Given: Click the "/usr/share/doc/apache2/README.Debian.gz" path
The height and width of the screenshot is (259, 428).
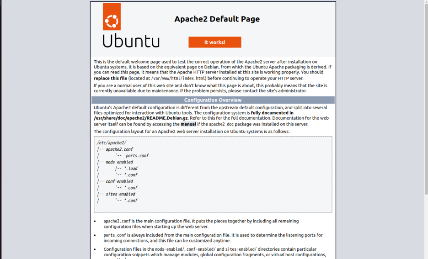Looking at the screenshot, I should pyautogui.click(x=141, y=118).
